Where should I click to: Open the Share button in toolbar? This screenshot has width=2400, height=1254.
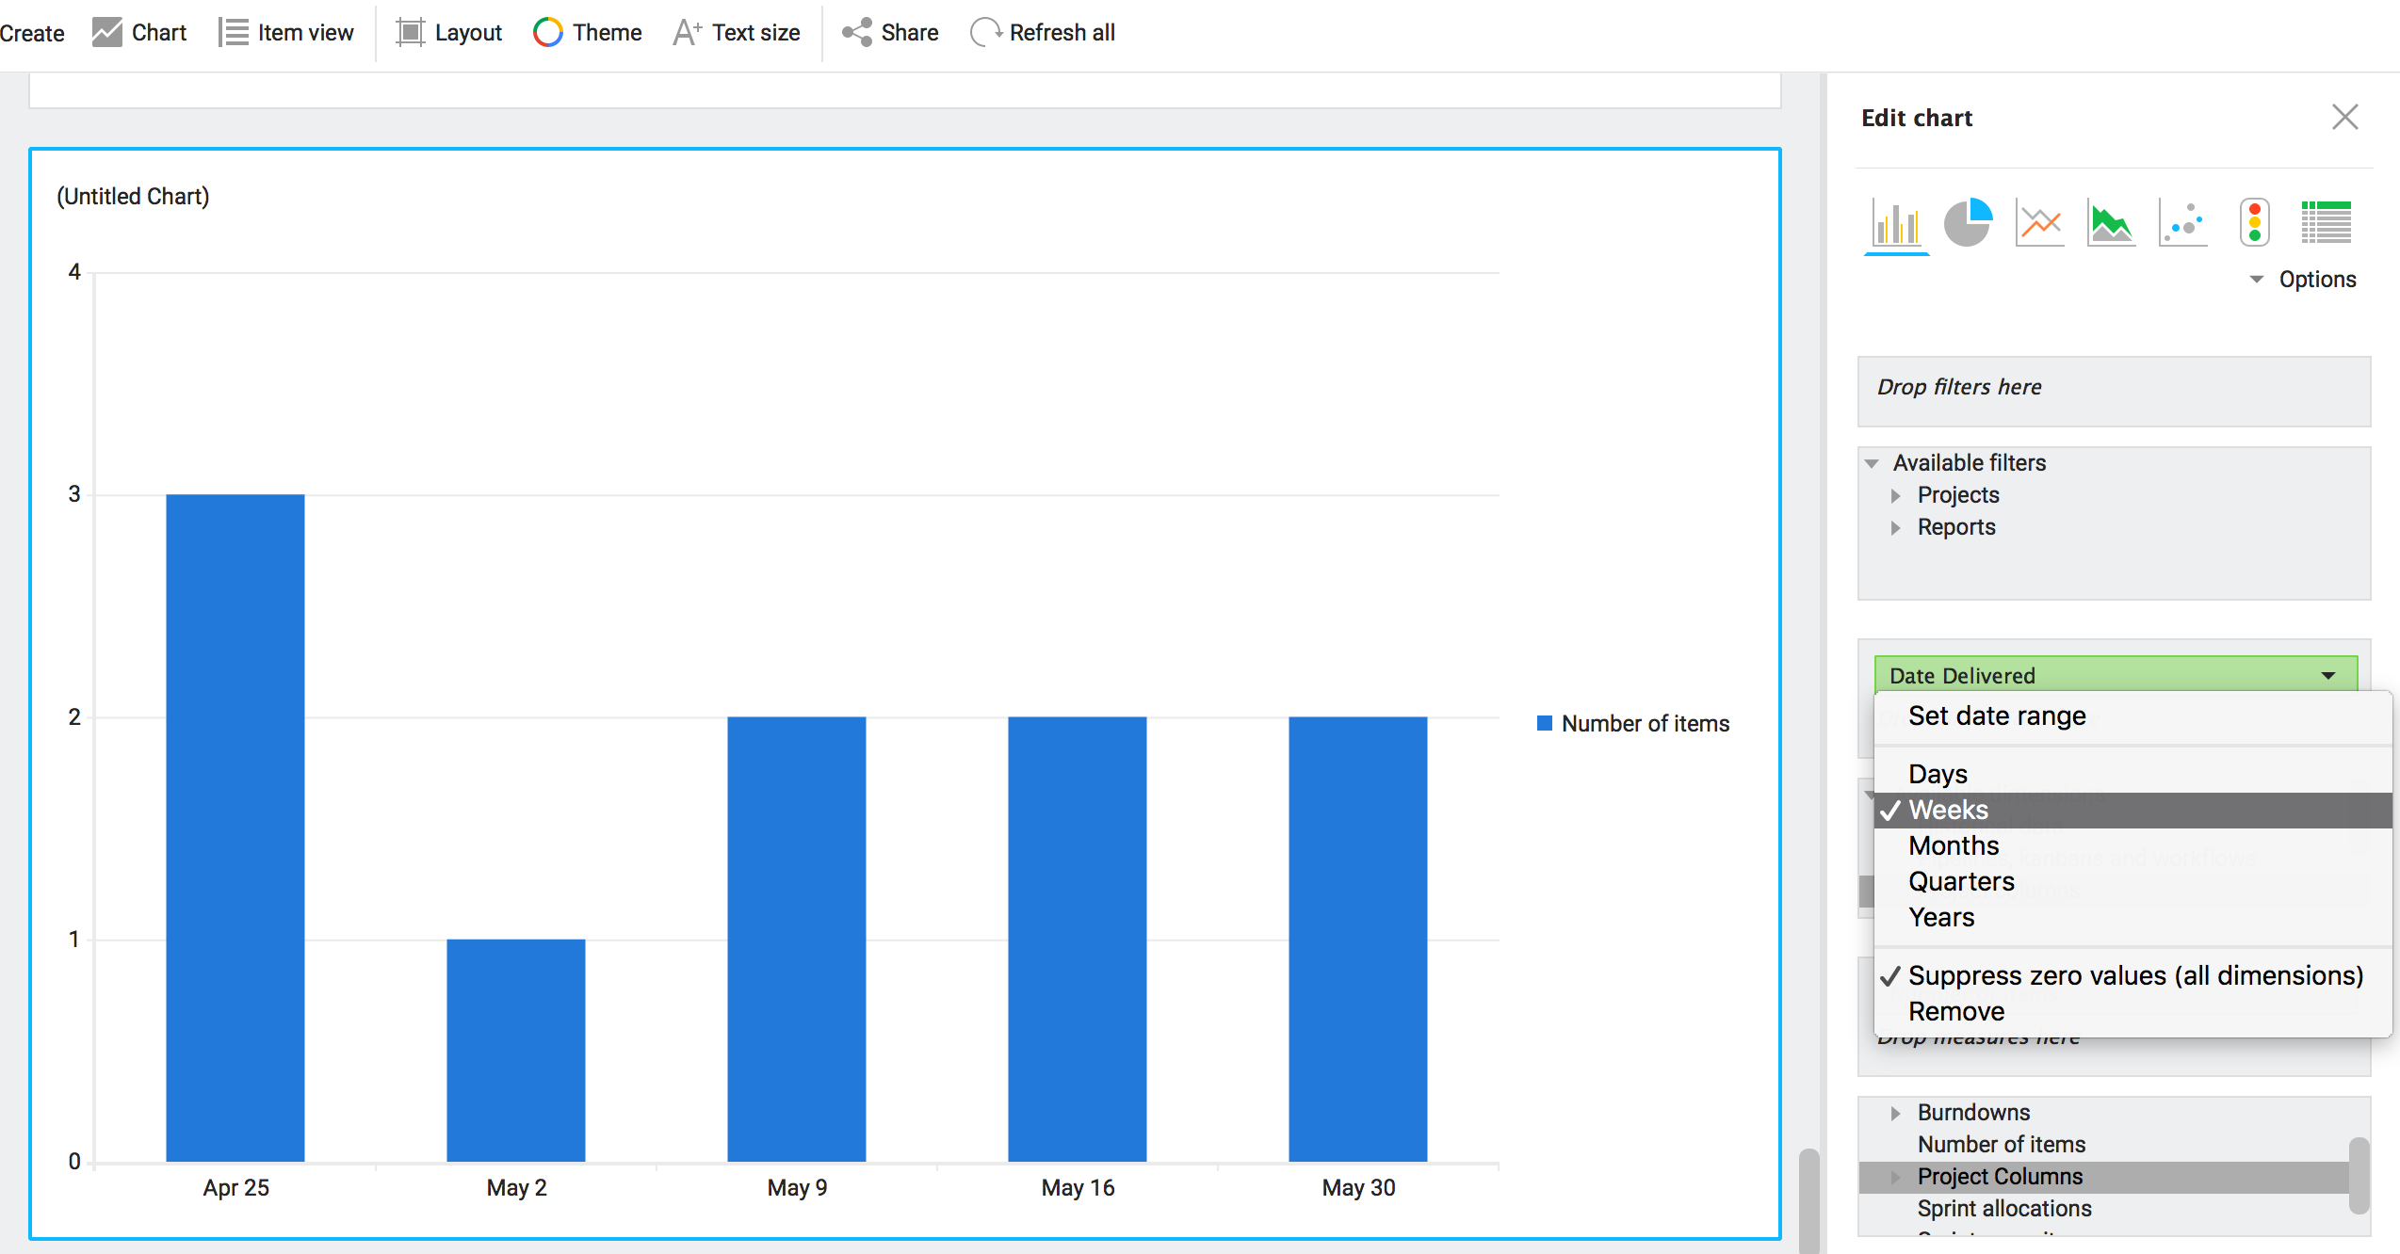(x=890, y=33)
